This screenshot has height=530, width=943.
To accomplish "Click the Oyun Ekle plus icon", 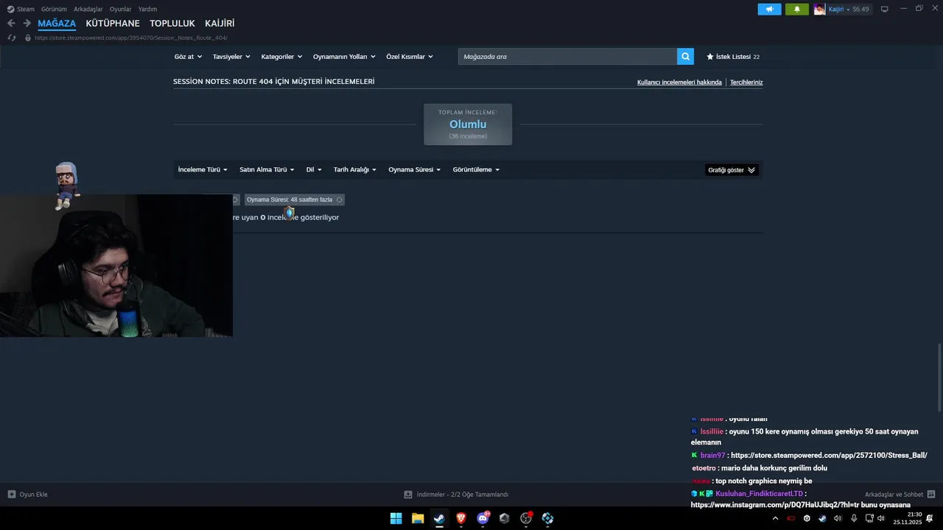I will pyautogui.click(x=11, y=495).
